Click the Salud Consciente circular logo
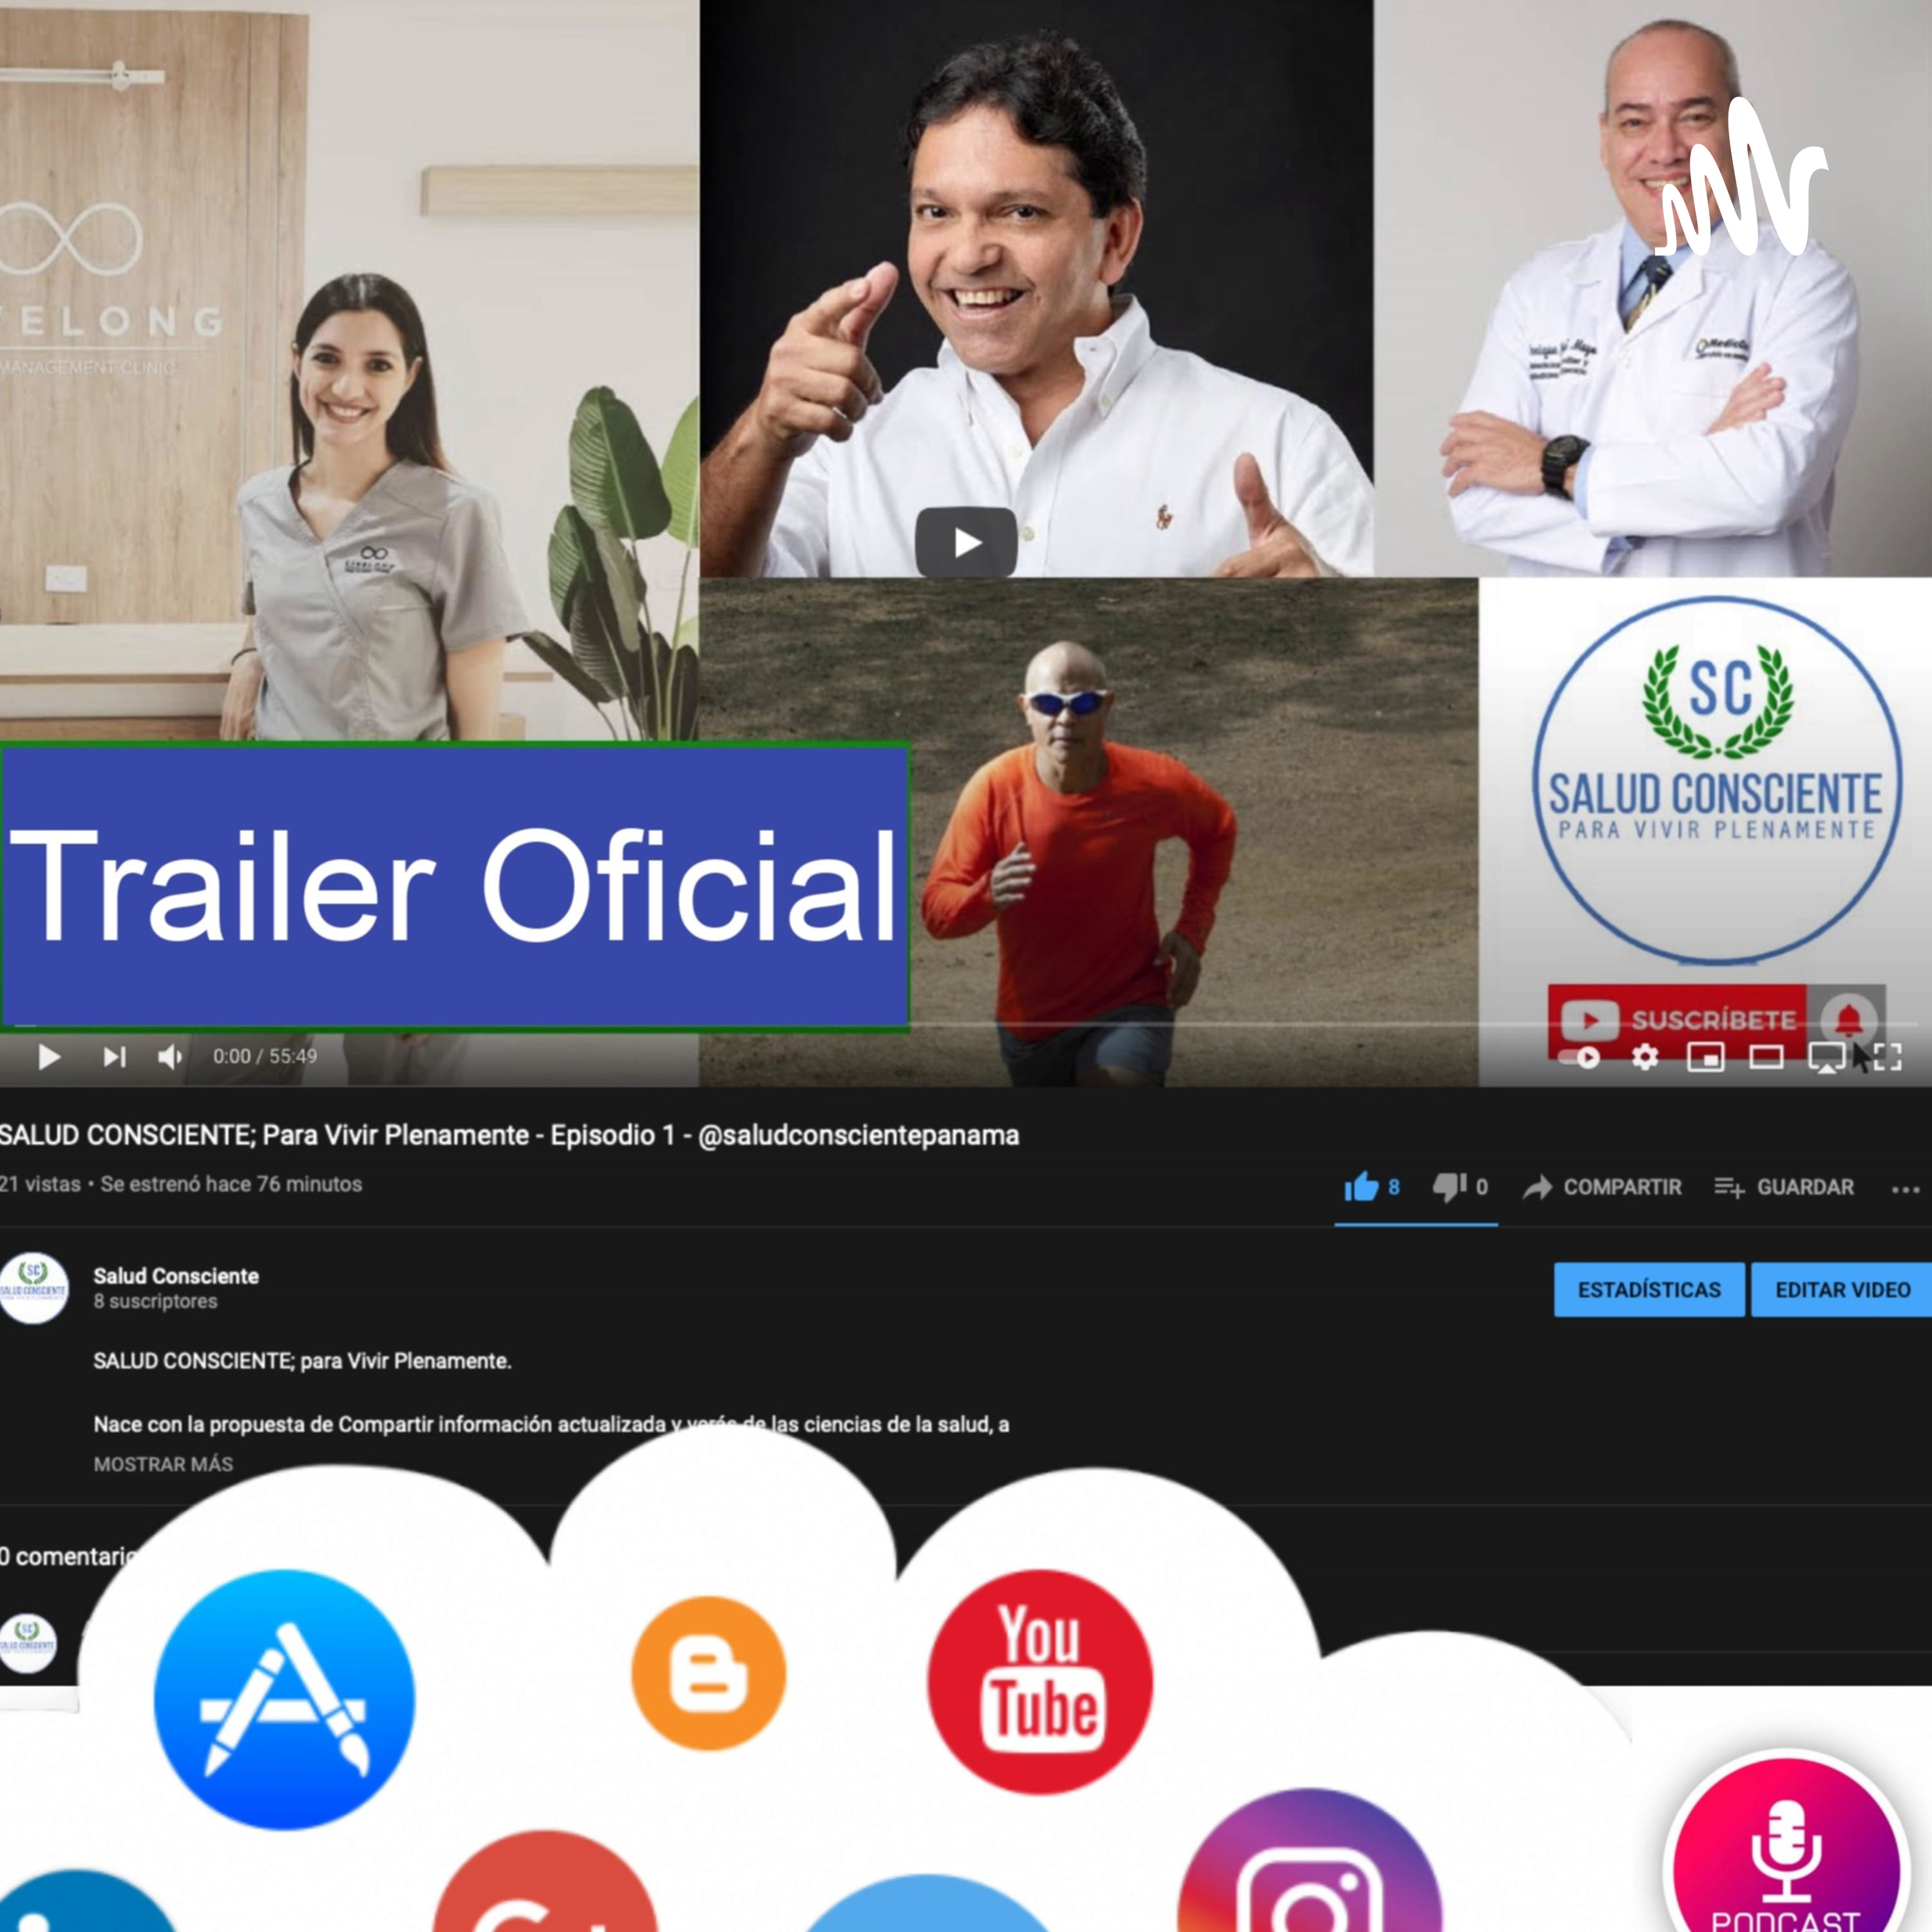The width and height of the screenshot is (1932, 1932). pyautogui.click(x=1716, y=781)
